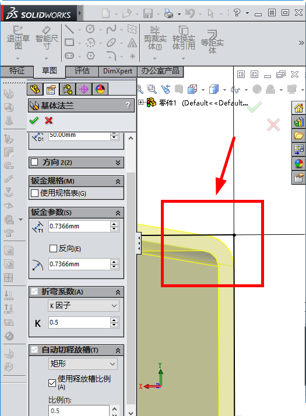This screenshot has width=306, height=416.
Task: Click the panel collapse splitter handle
Action: click(x=139, y=244)
